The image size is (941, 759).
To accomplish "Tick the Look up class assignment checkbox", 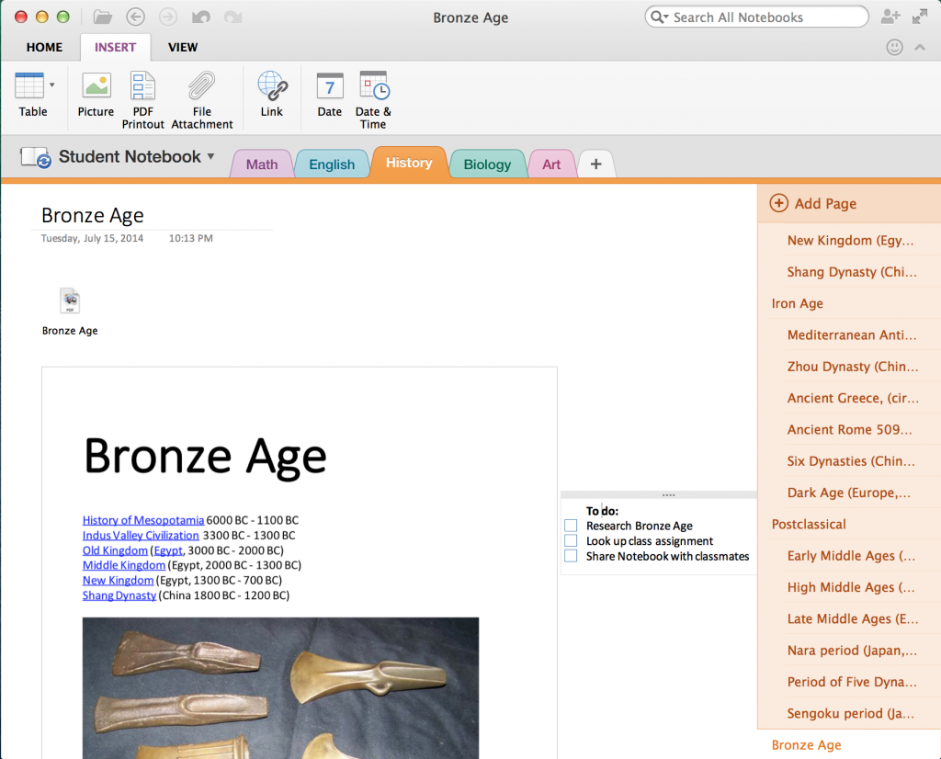I will click(x=571, y=541).
